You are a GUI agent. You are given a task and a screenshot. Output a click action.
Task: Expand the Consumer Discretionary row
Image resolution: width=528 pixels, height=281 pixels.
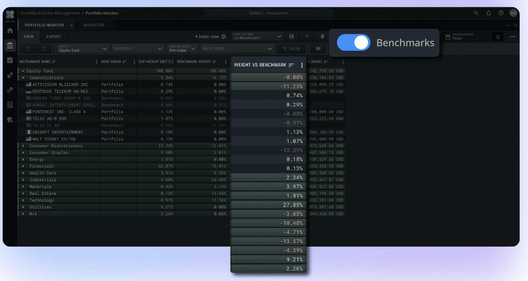pos(23,146)
